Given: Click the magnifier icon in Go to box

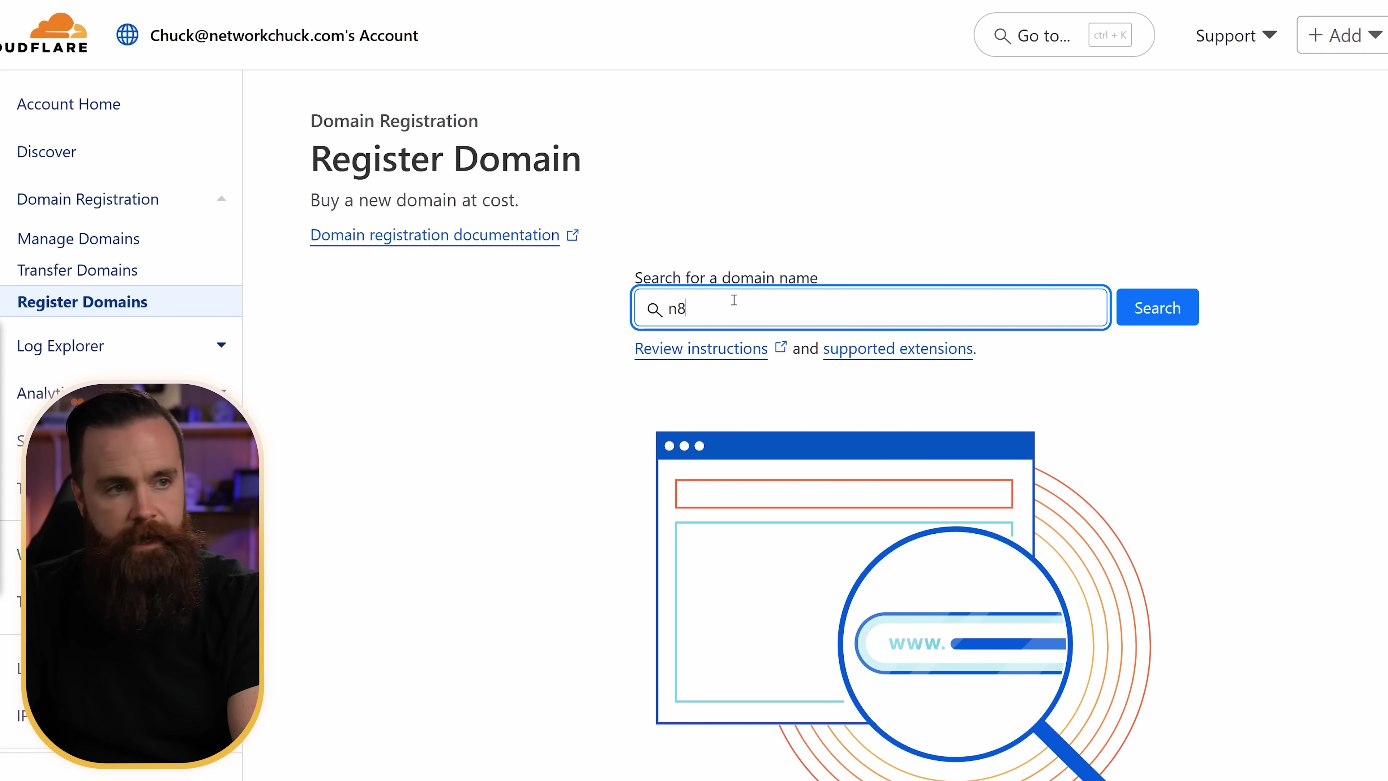Looking at the screenshot, I should tap(1002, 36).
